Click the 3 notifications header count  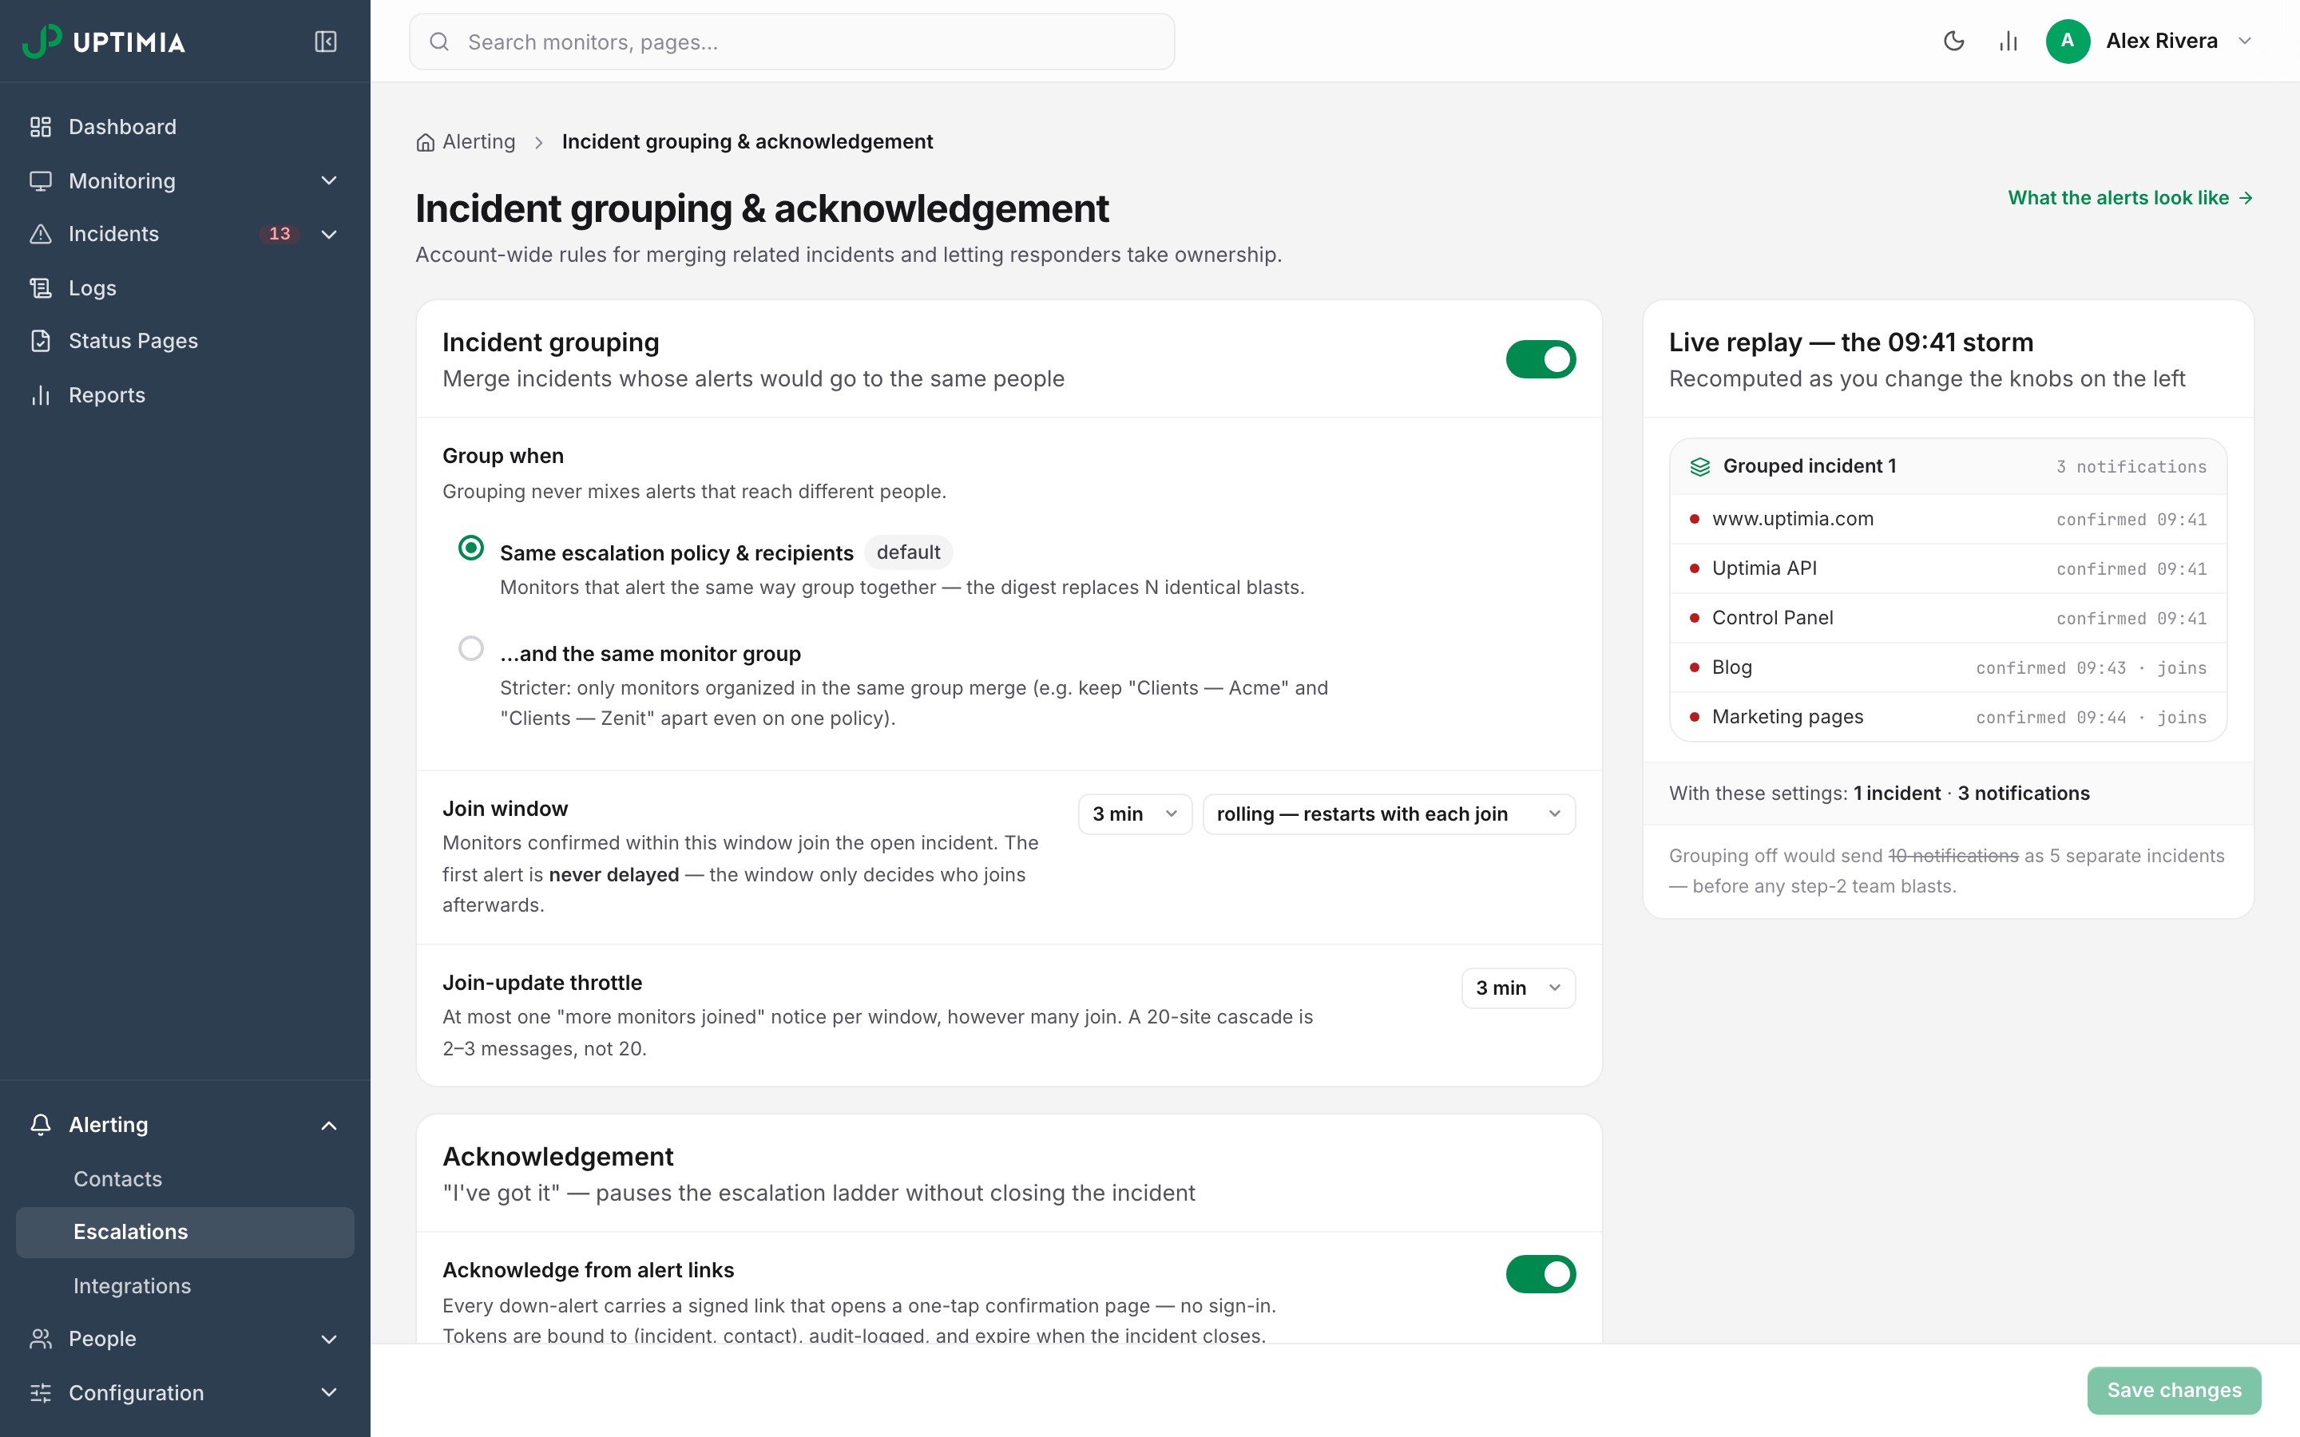coord(2131,467)
